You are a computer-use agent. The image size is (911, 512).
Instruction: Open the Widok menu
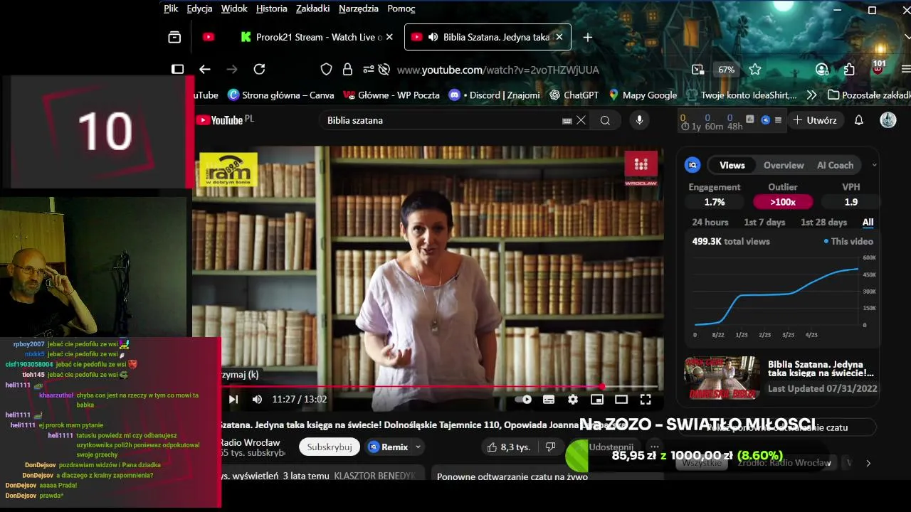coord(234,9)
